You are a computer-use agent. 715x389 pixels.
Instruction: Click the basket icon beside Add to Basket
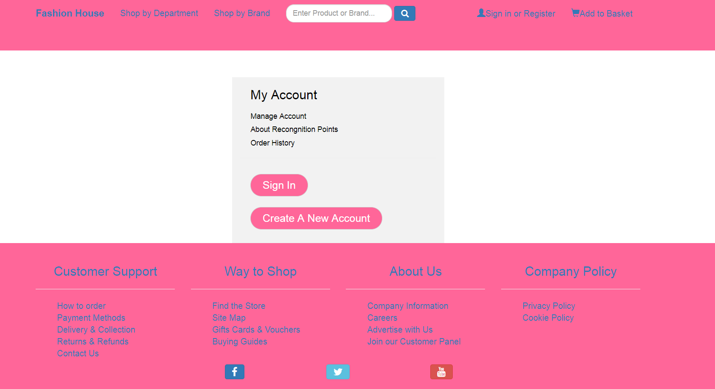coord(575,13)
